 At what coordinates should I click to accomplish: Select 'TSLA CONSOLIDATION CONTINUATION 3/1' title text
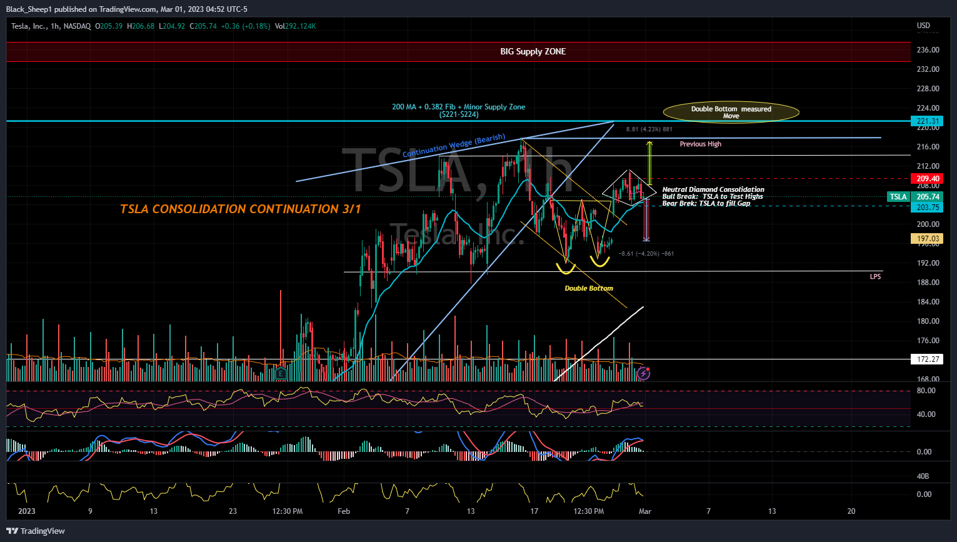coord(241,209)
